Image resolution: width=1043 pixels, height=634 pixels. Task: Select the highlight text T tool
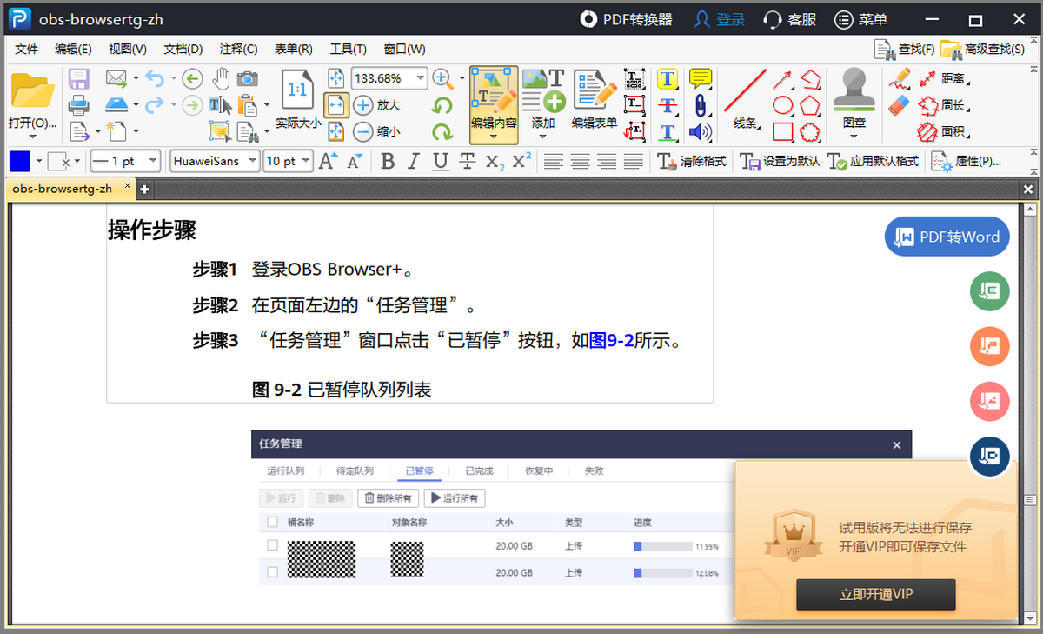[668, 79]
